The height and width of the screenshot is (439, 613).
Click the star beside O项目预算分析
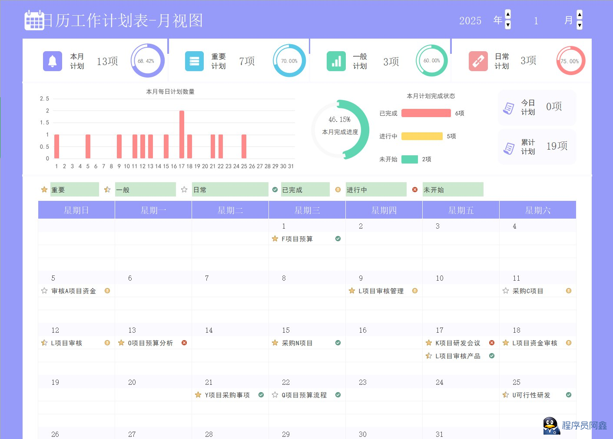121,343
